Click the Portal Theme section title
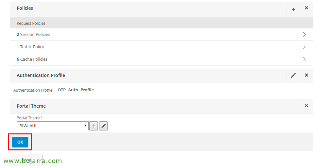316x168 pixels. [31, 106]
